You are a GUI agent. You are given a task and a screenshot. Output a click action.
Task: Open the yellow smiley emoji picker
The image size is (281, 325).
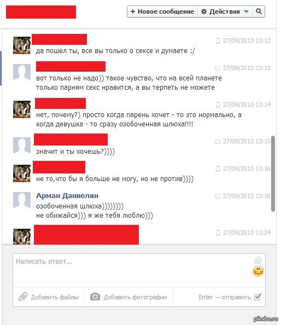pyautogui.click(x=258, y=271)
